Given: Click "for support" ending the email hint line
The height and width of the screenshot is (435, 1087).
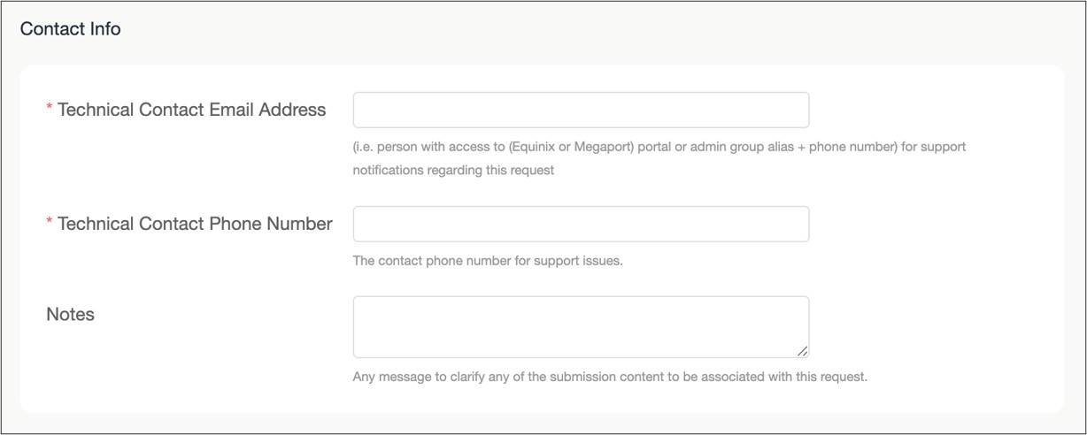Looking at the screenshot, I should pos(934,147).
